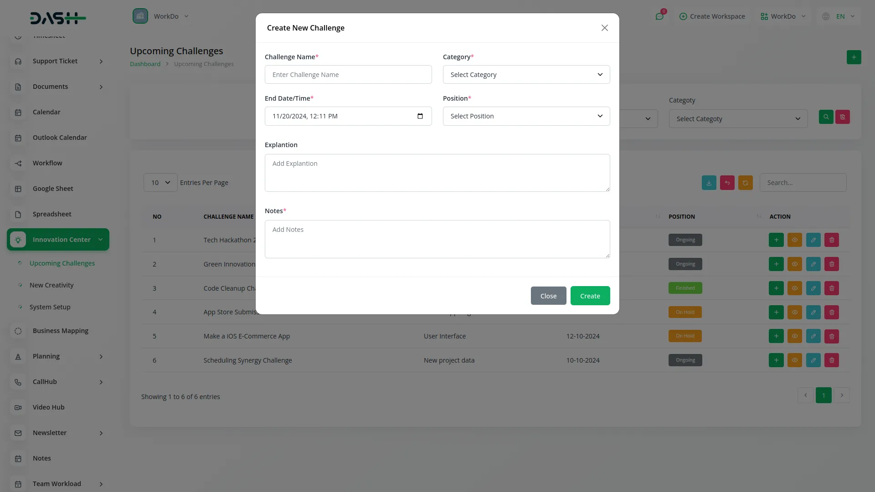Open the New Creativity submenu item
This screenshot has width=875, height=492.
[x=51, y=285]
